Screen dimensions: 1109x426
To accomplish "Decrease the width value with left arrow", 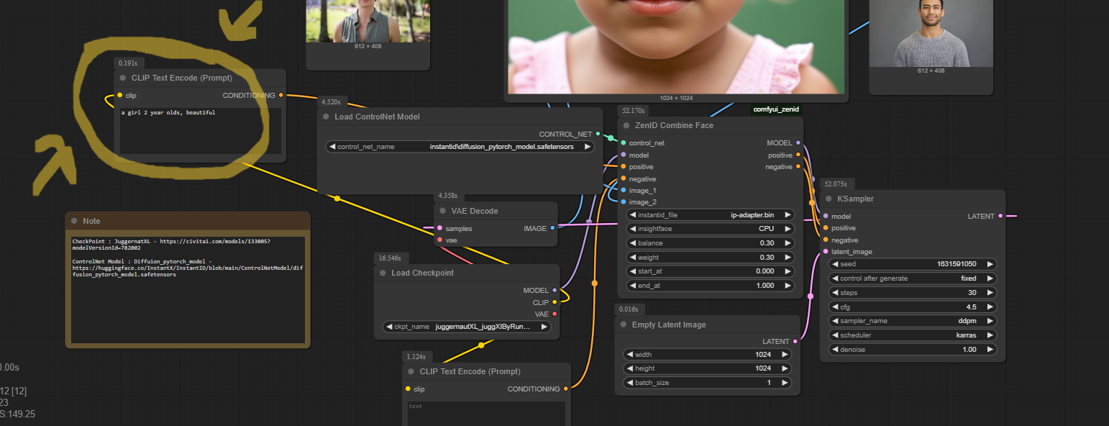I will coord(629,354).
